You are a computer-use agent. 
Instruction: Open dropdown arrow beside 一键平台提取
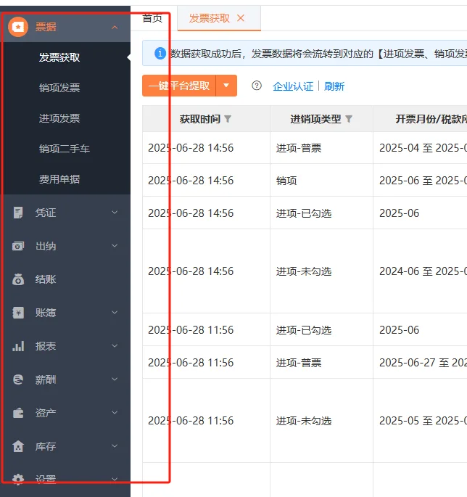tap(226, 86)
